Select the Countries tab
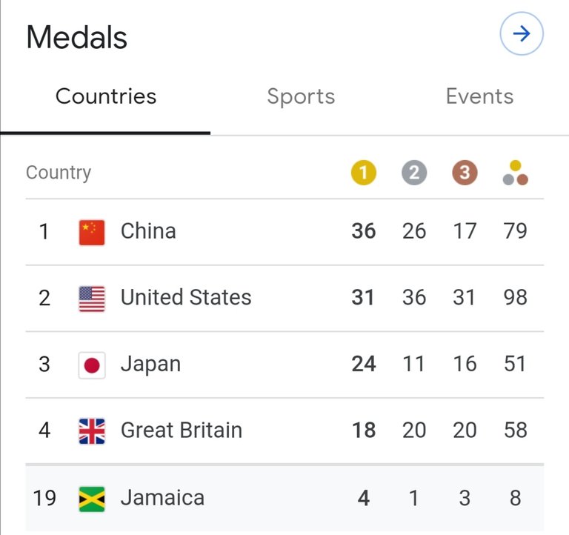The image size is (569, 535). click(x=106, y=96)
